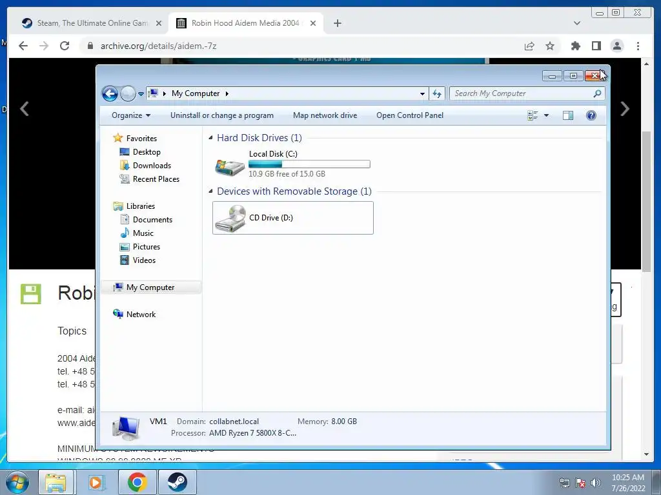Click Uninstall or change a program
The width and height of the screenshot is (661, 495).
coord(222,115)
